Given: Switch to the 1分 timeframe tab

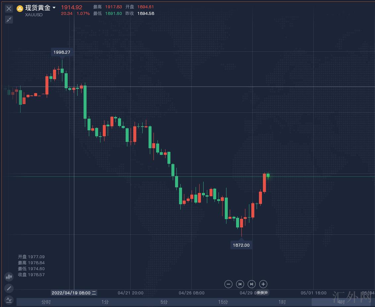Looking at the screenshot, I should [x=105, y=302].
